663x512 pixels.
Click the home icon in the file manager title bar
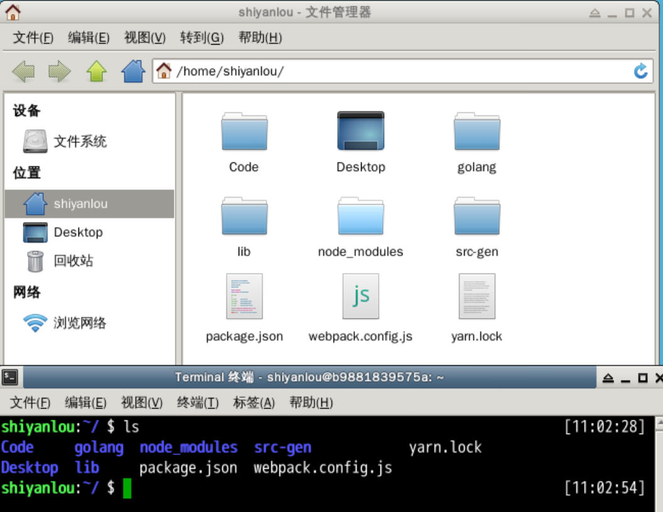pos(13,13)
